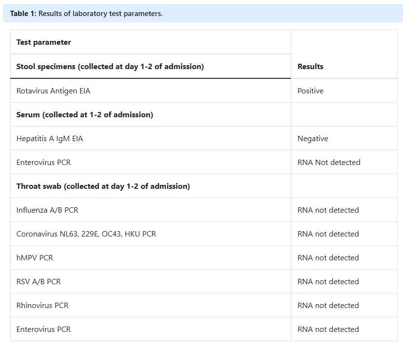The width and height of the screenshot is (403, 346).
Task: Click the "Test parameter" column header
Action: point(44,42)
